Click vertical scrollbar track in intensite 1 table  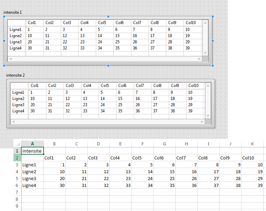tap(205, 38)
